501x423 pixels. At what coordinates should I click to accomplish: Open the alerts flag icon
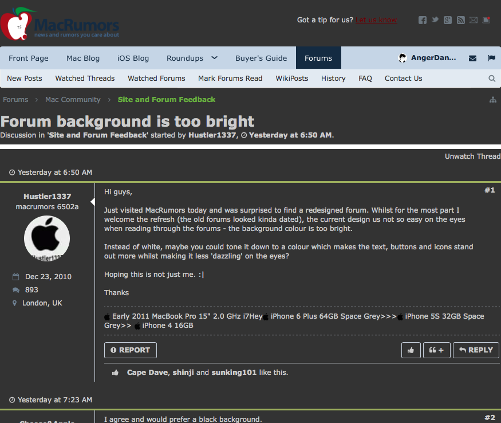point(492,58)
